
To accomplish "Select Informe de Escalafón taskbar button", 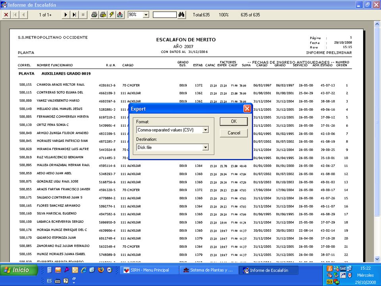I will point(269,270).
